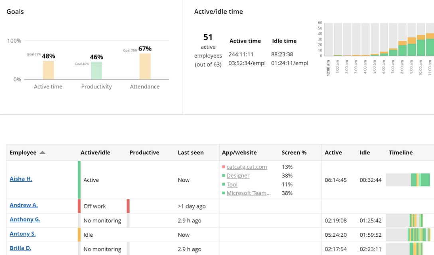Open Aisha H. employee profile
This screenshot has height=255, width=434.
click(21, 179)
